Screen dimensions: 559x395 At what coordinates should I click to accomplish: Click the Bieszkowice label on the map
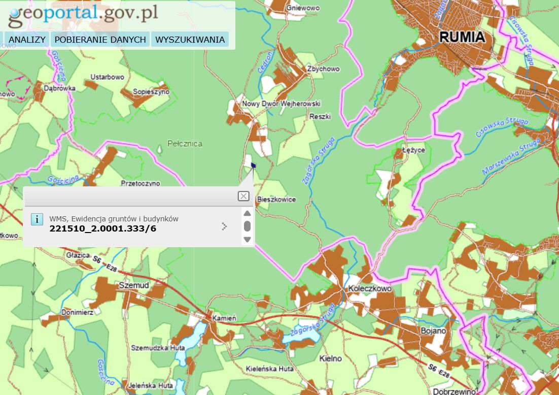tap(276, 200)
